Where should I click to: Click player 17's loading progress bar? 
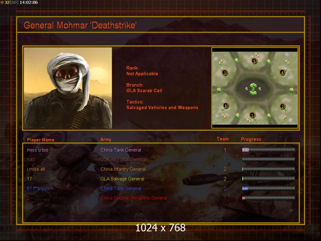(x=268, y=178)
